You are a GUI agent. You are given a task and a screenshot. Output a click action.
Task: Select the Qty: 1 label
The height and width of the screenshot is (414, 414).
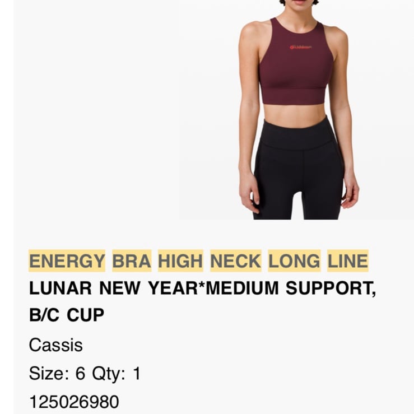pyautogui.click(x=117, y=374)
